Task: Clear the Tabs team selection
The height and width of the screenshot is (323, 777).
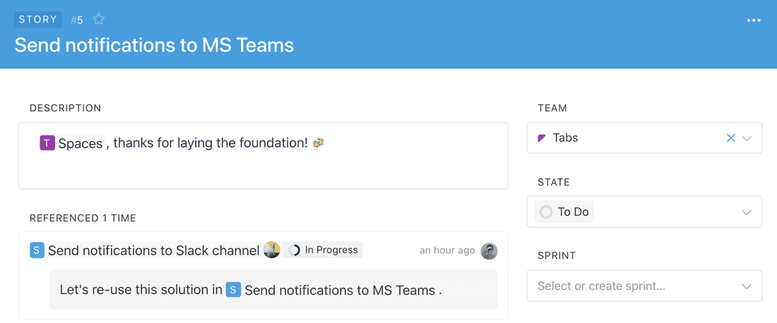Action: pos(731,138)
